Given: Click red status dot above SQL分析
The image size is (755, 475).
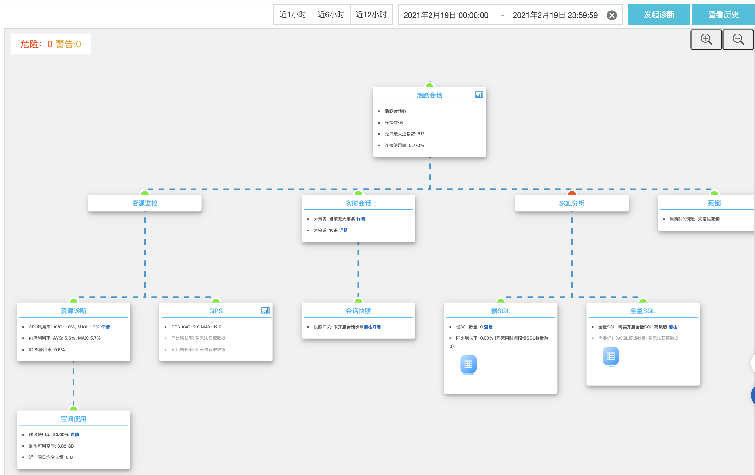Looking at the screenshot, I should pos(572,192).
